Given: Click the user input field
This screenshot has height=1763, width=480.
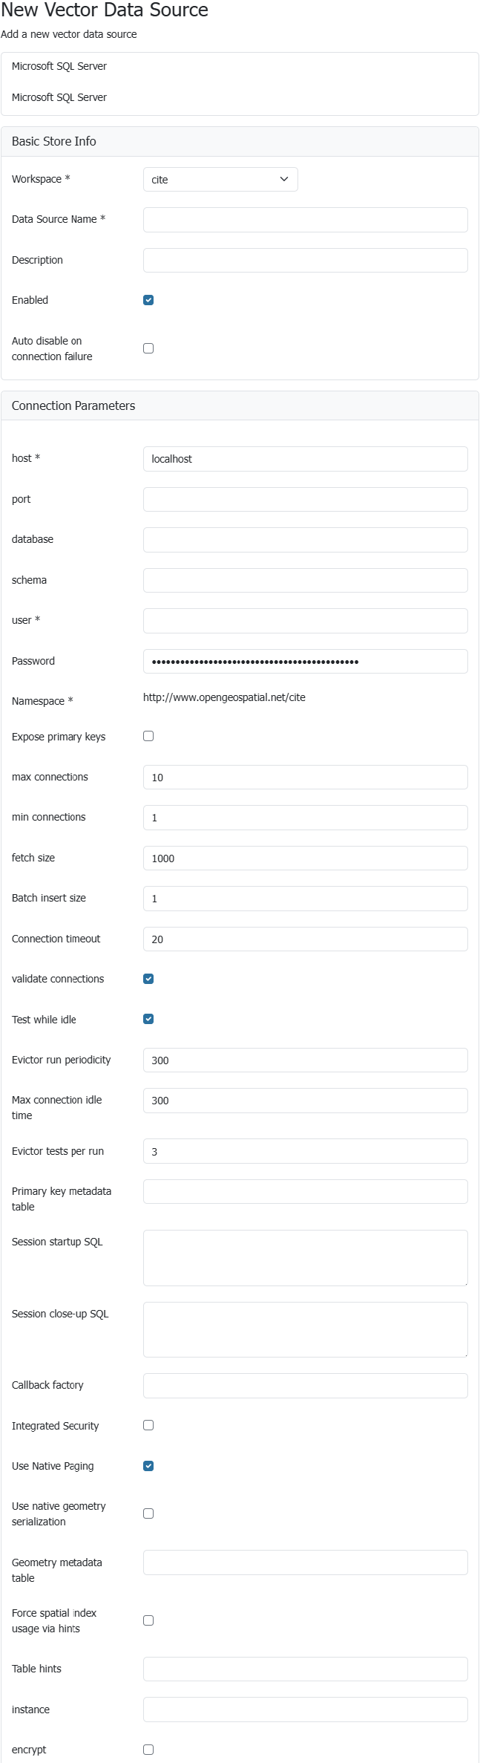Looking at the screenshot, I should (x=305, y=621).
